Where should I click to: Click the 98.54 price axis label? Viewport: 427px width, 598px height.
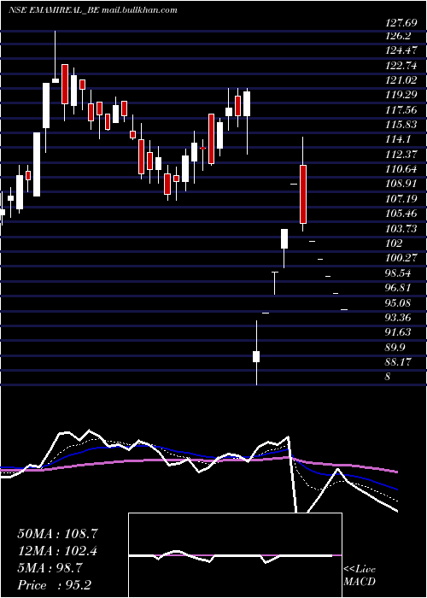coord(400,273)
